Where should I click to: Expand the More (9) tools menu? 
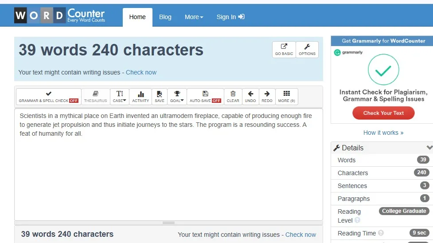pos(286,97)
